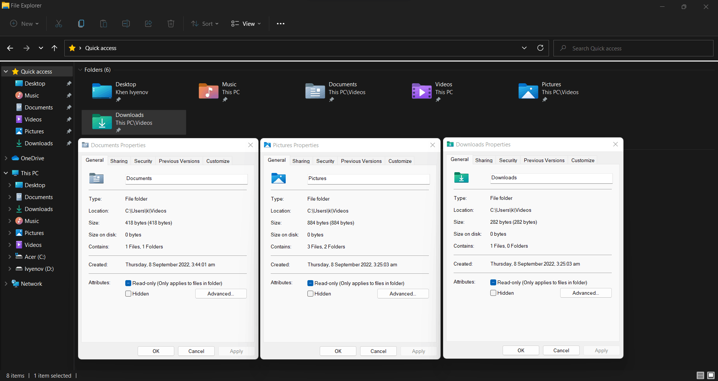Open Customize tab in Downloads Properties
This screenshot has height=381, width=718.
click(x=583, y=160)
